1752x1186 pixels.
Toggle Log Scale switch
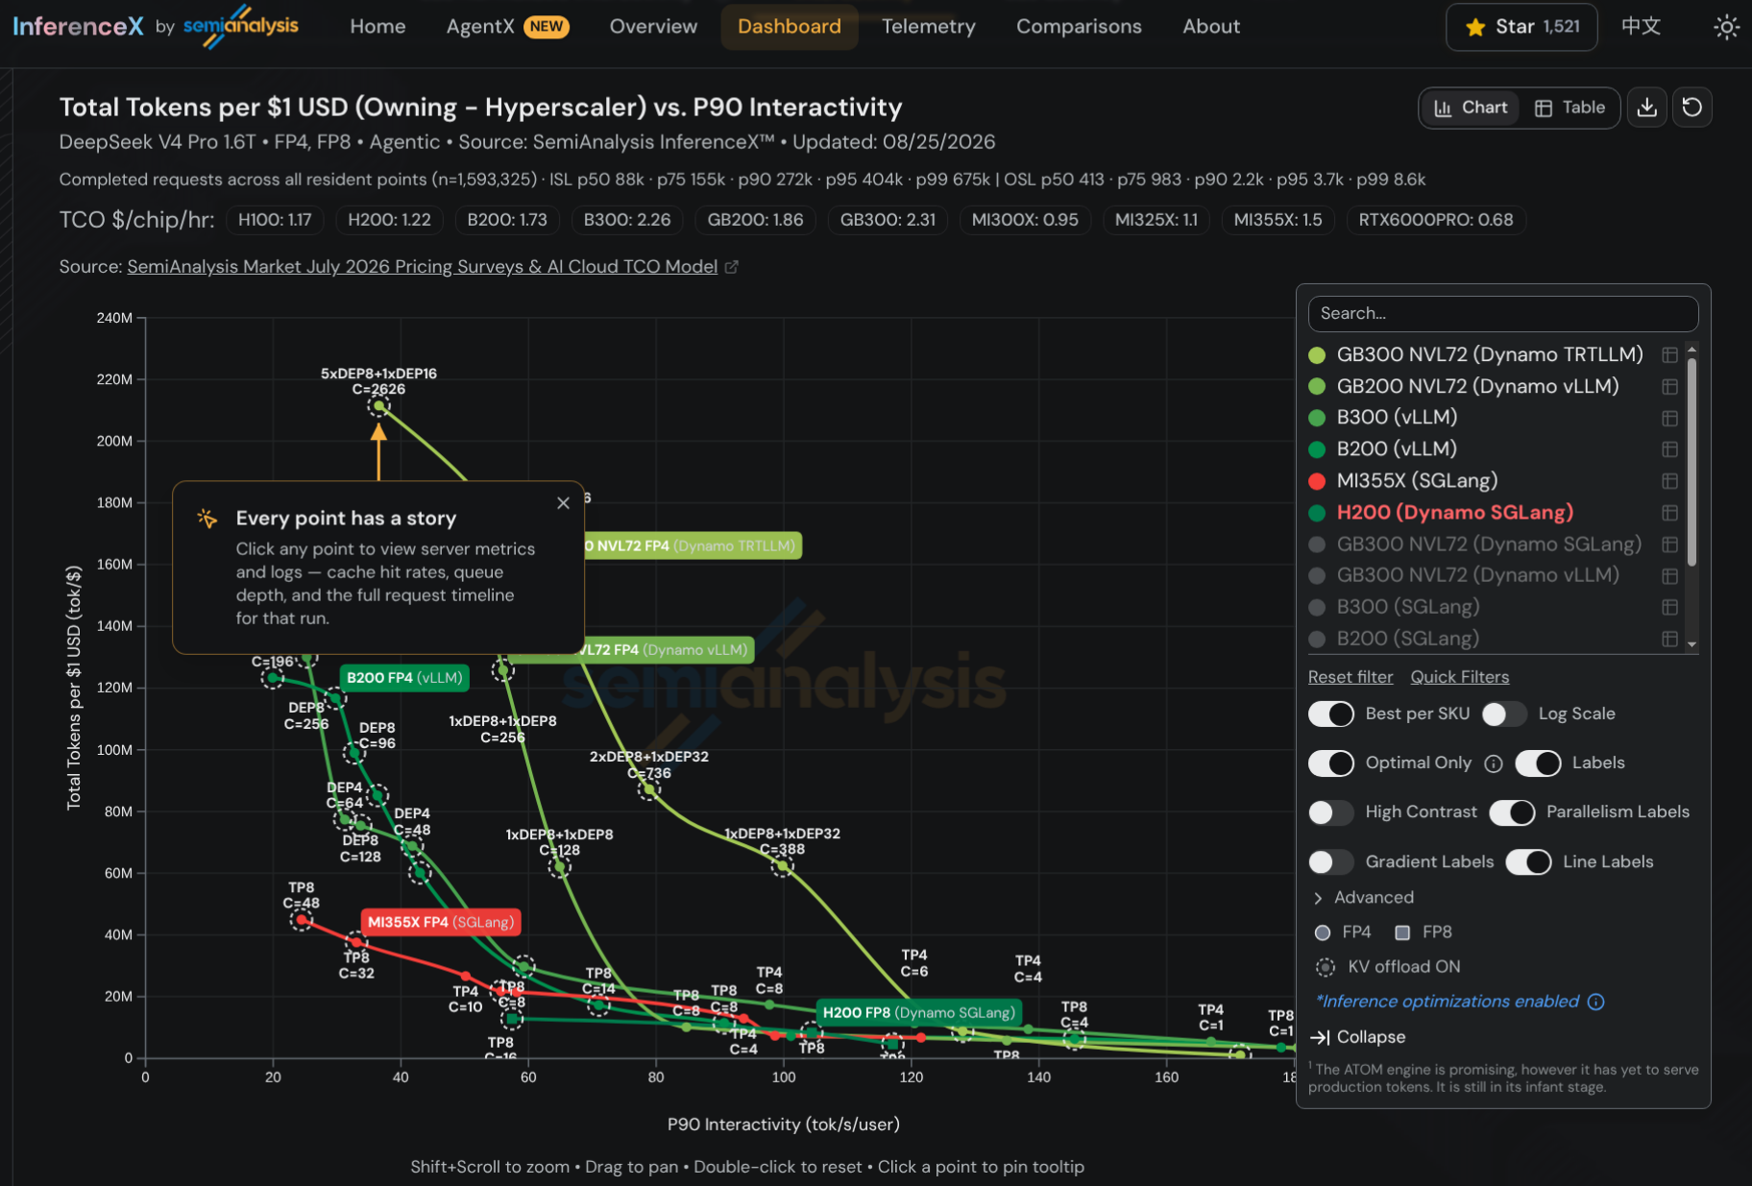click(1504, 714)
